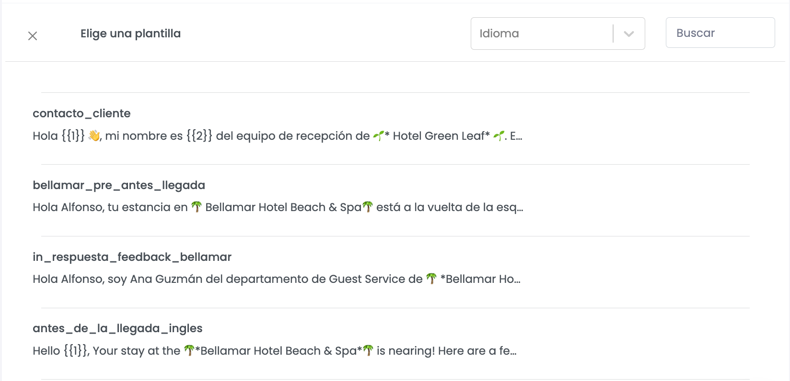Click the waving hand emoji in contacto_cliente

point(94,136)
